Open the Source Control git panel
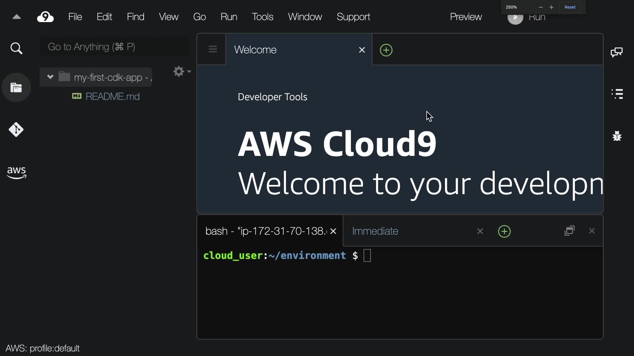 tap(16, 130)
